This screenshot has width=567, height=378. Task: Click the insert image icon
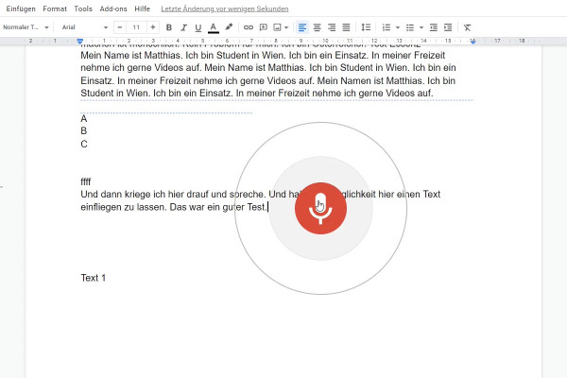tap(277, 27)
